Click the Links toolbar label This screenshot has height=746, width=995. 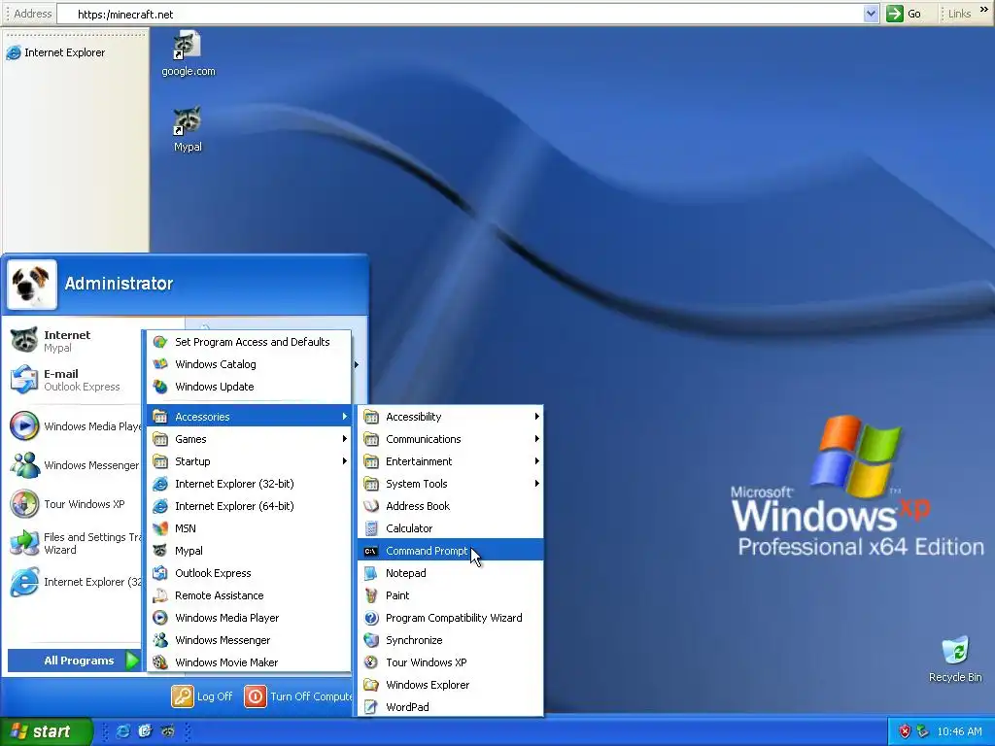click(x=959, y=14)
